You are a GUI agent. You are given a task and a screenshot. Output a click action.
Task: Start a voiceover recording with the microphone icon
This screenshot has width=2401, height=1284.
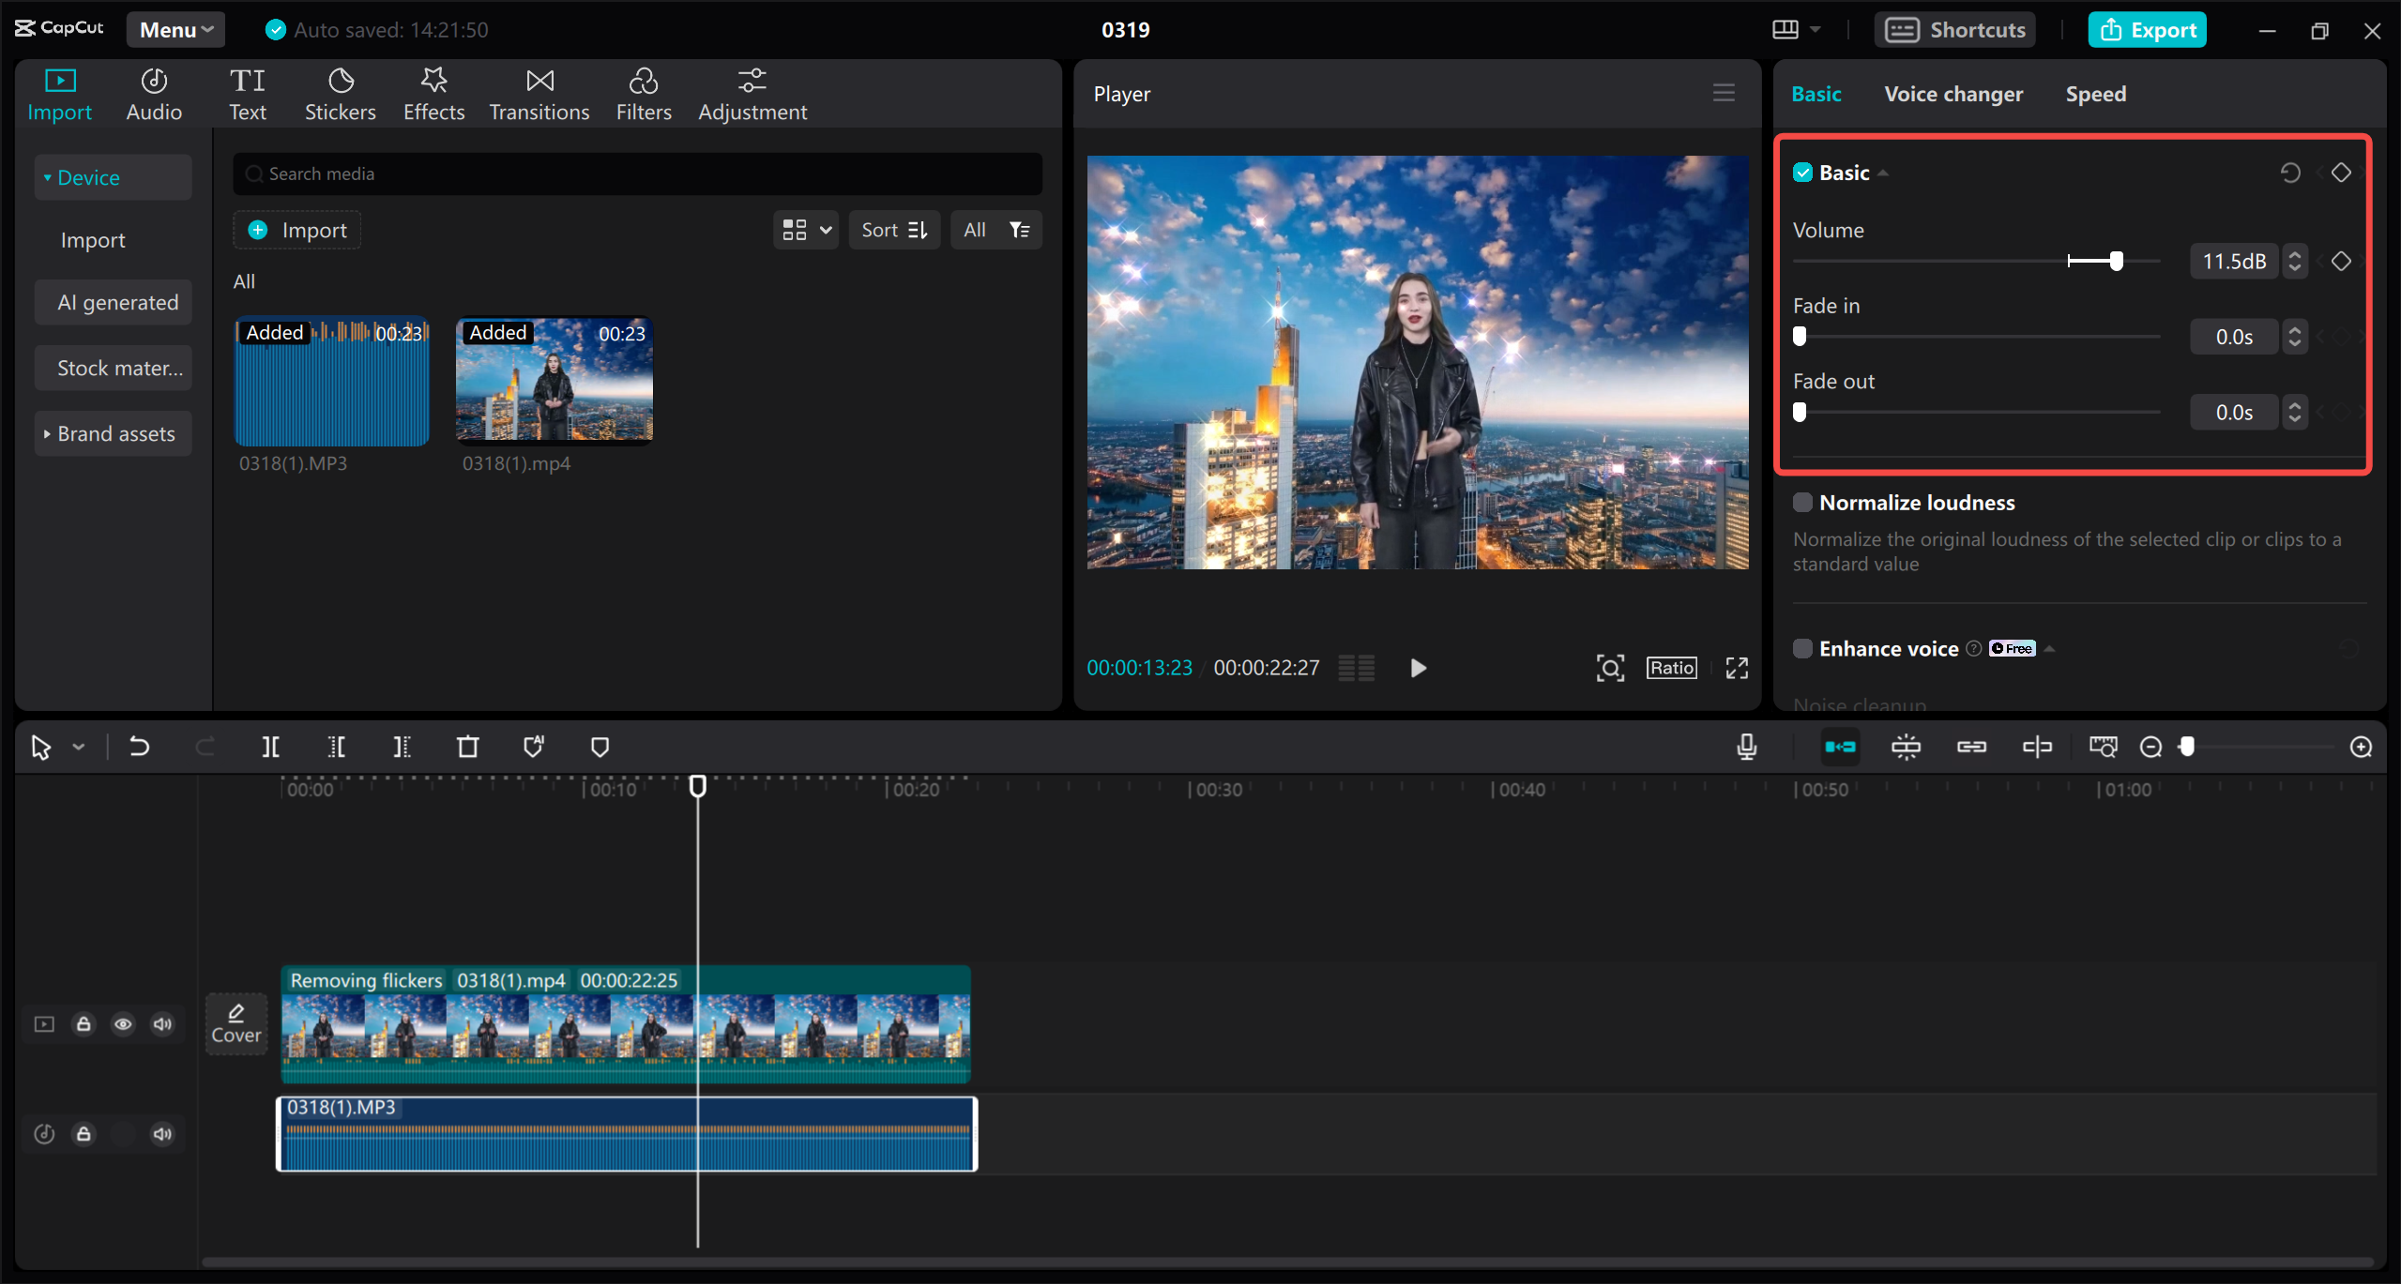click(1746, 747)
